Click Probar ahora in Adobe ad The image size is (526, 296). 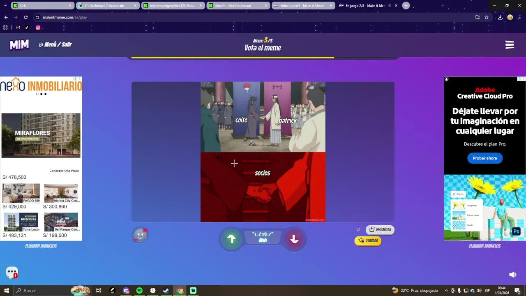coord(485,158)
